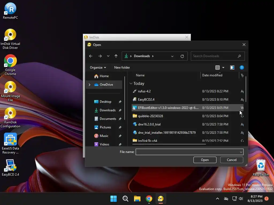Open previous locations address dropdown
Viewport: 274px width, 205px height.
click(172, 56)
